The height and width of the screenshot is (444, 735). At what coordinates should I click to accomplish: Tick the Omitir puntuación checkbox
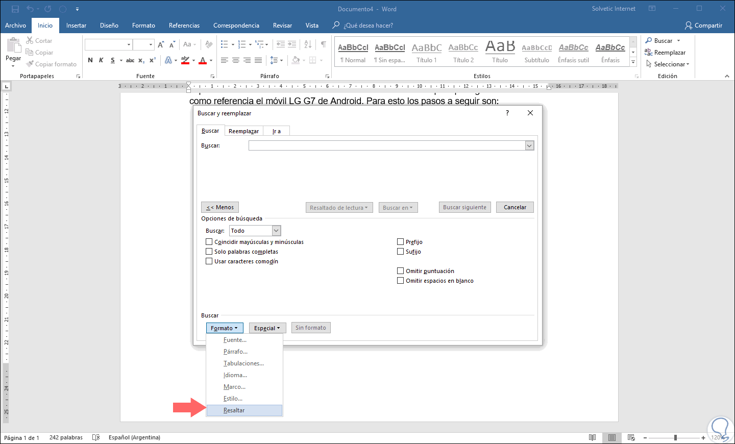click(400, 271)
